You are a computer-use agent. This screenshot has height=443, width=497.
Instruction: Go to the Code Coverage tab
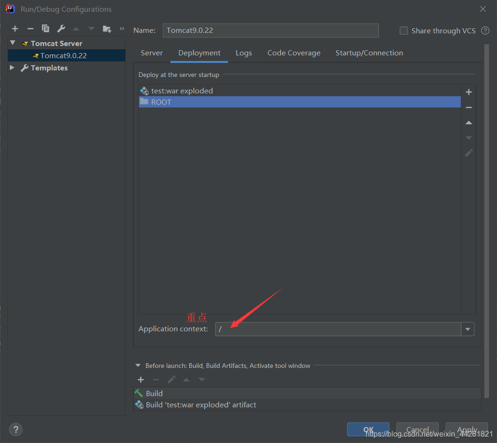[x=294, y=53]
